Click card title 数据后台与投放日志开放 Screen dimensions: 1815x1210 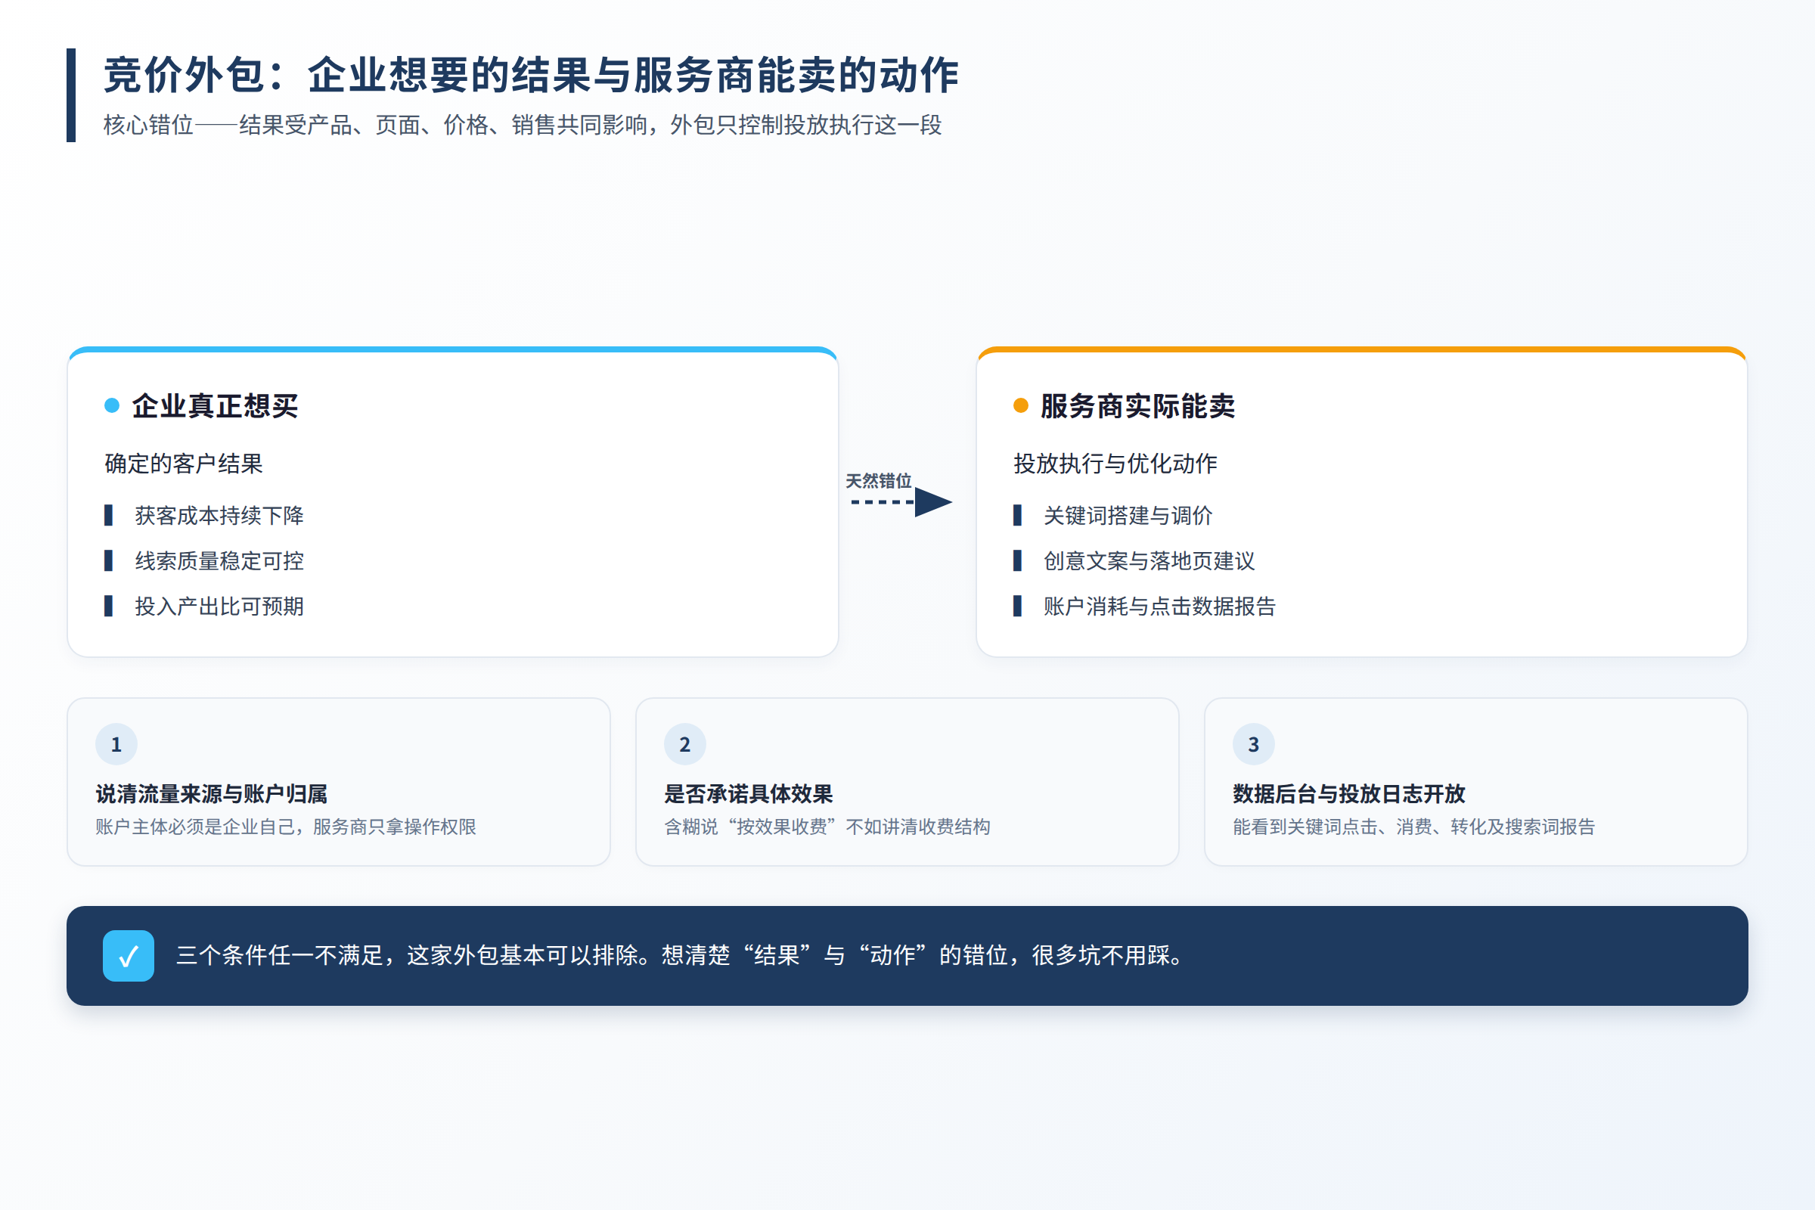point(1349,793)
